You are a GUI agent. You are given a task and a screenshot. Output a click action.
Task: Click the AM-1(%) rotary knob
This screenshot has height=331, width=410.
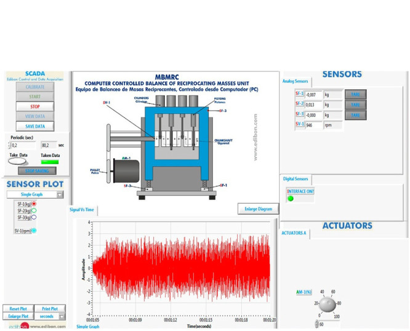[328, 304]
